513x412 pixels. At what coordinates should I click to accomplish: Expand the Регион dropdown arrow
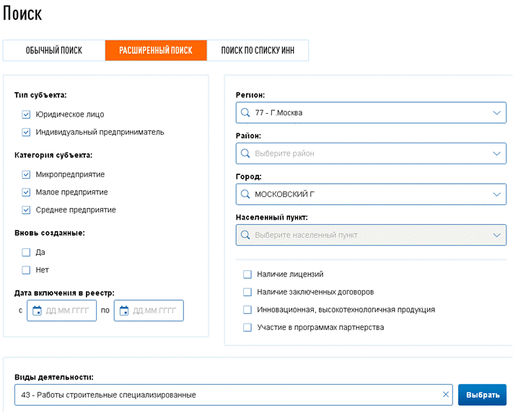tap(496, 113)
